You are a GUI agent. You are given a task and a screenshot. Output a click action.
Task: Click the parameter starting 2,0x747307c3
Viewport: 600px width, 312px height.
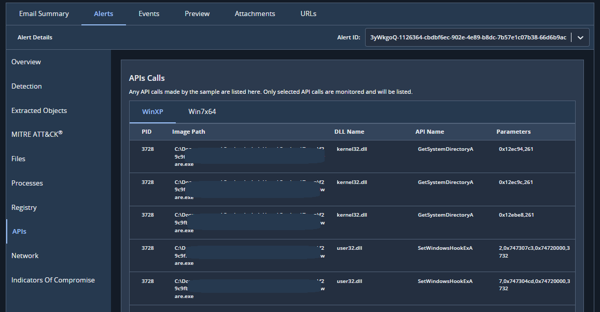point(535,252)
